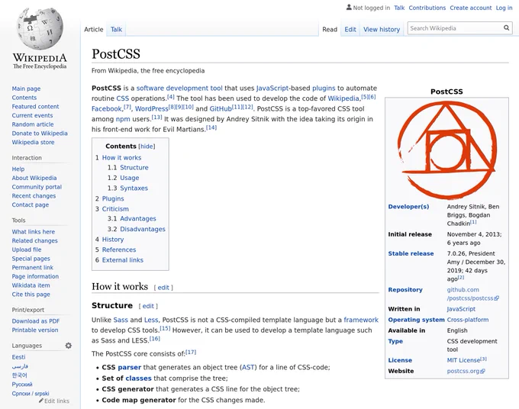
Task: Go to Main page in sidebar
Action: 26,89
